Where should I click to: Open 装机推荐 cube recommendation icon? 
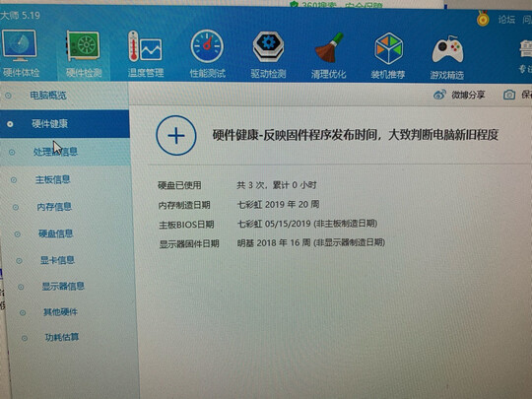pyautogui.click(x=388, y=48)
